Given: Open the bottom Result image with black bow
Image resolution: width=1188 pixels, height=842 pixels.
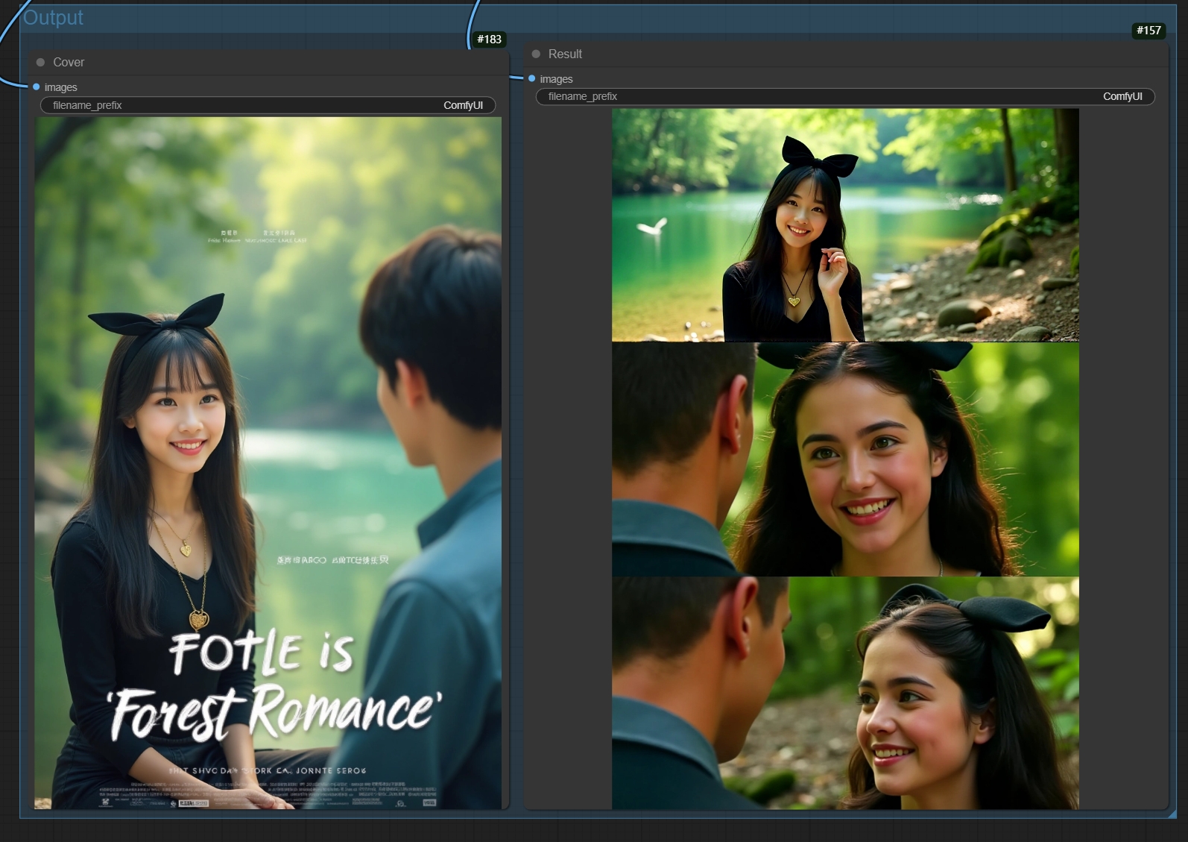Looking at the screenshot, I should pyautogui.click(x=845, y=693).
